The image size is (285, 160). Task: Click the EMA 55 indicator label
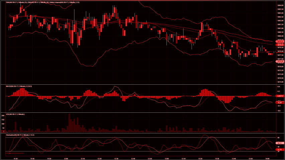click(x=16, y=2)
